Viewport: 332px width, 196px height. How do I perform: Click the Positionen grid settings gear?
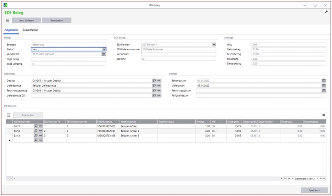[324, 115]
